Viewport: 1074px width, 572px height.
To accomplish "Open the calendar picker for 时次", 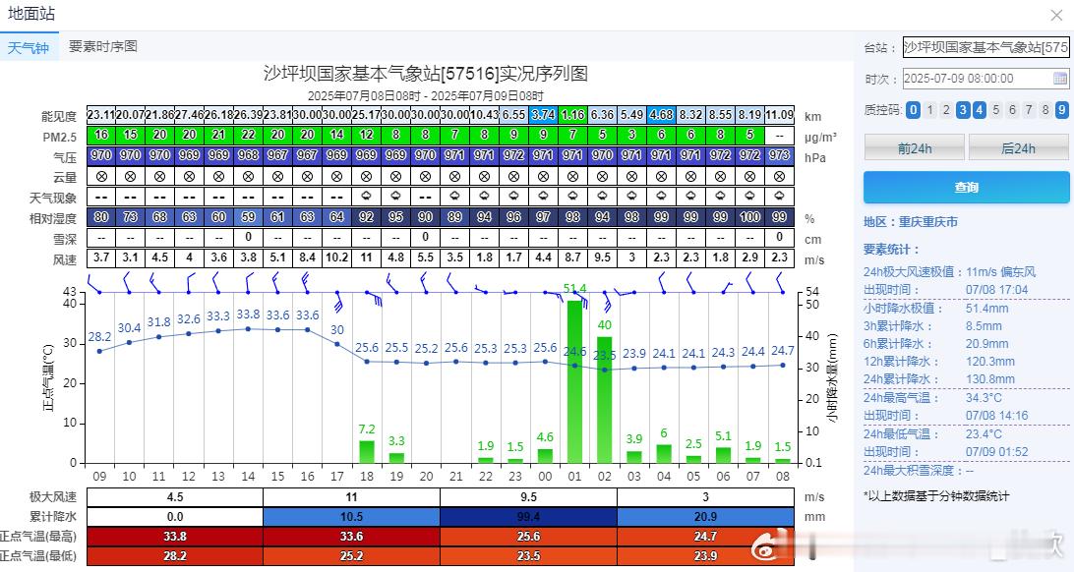I will coord(1059,78).
